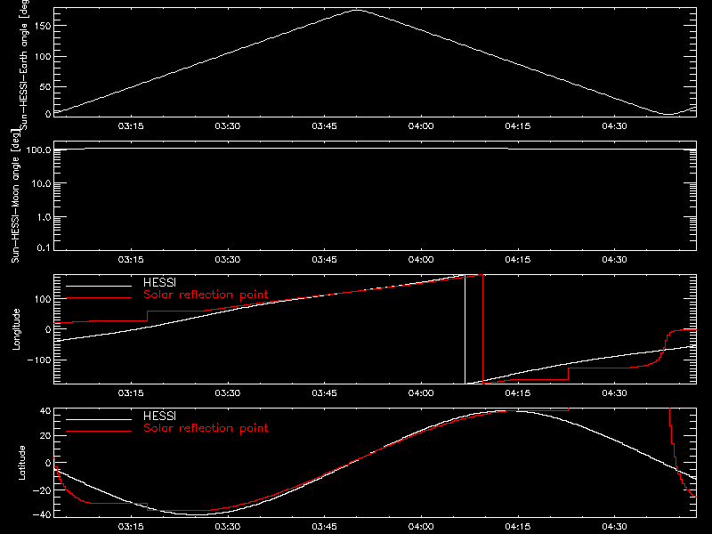Screen dimensions: 712x534
Task: Click the -20 tick on Latitude axis
Action: coord(42,490)
